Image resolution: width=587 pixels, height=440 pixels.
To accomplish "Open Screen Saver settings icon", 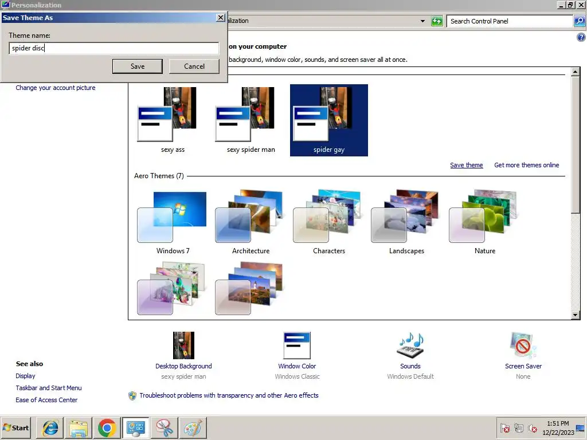I will [523, 345].
